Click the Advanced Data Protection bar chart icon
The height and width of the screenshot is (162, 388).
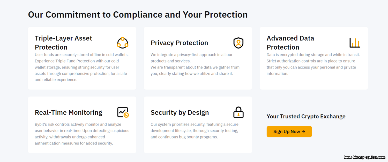pyautogui.click(x=355, y=43)
